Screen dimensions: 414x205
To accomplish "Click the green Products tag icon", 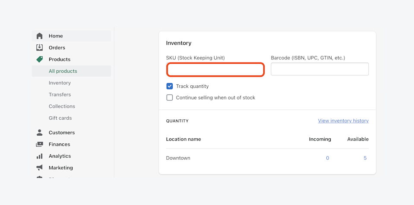I will point(39,59).
